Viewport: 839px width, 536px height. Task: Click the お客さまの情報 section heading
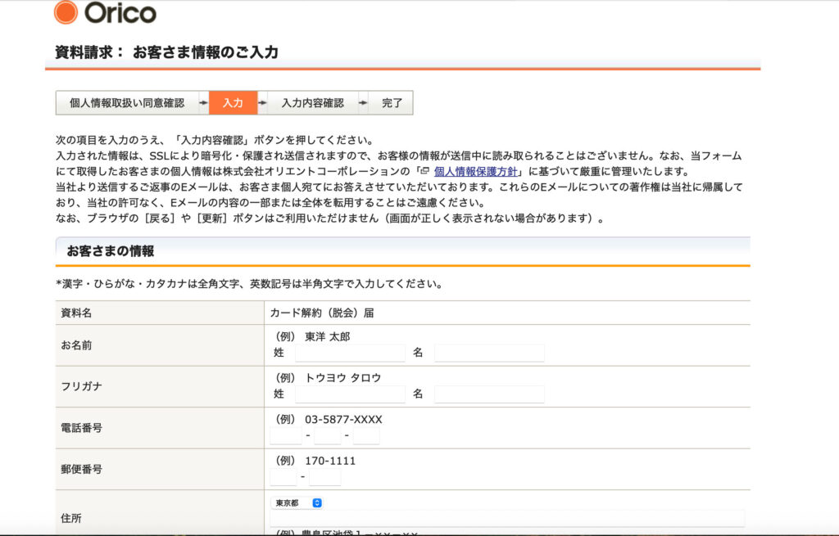point(111,251)
